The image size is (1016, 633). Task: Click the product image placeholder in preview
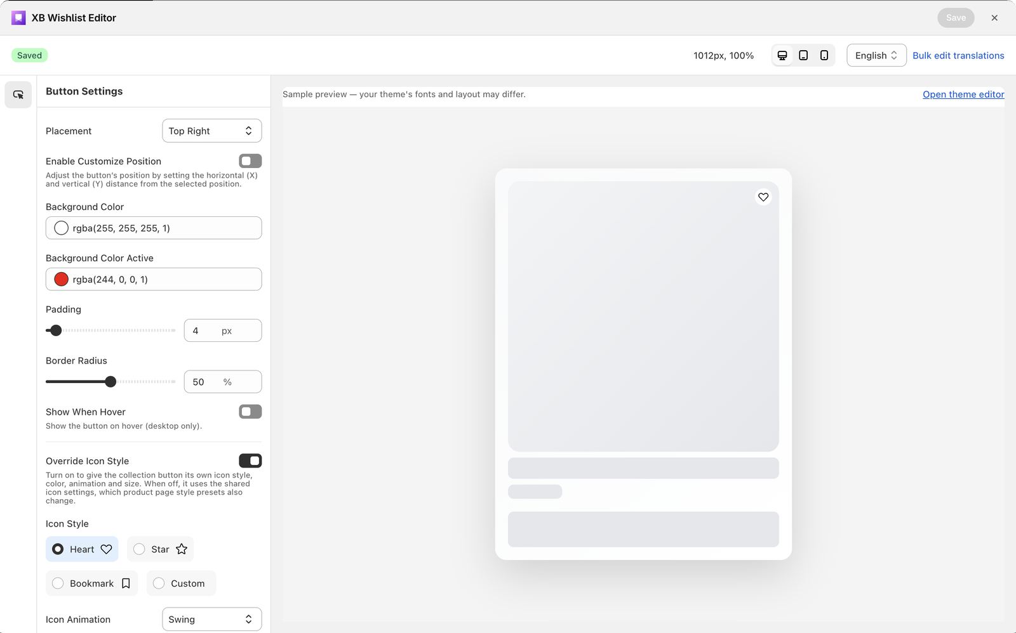click(x=643, y=316)
